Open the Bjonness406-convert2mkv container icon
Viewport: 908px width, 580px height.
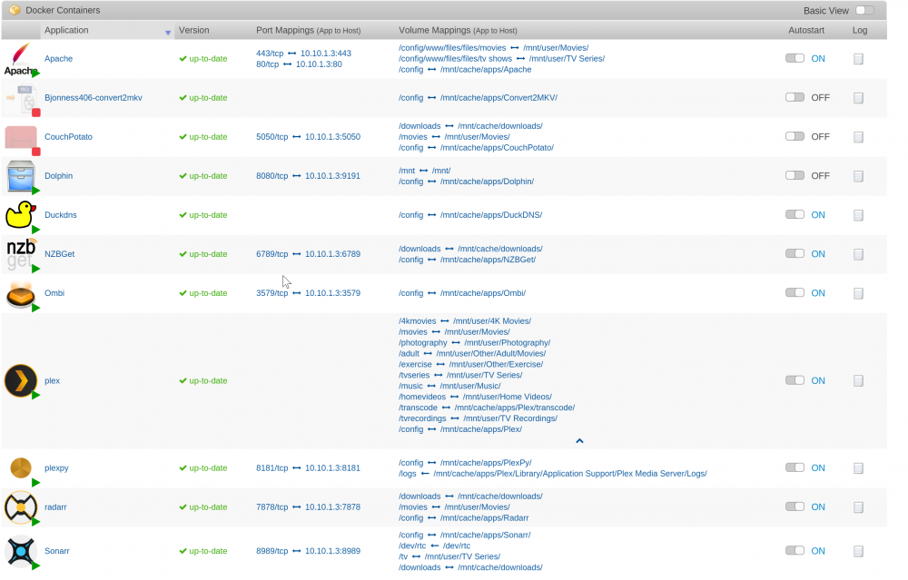click(x=22, y=99)
